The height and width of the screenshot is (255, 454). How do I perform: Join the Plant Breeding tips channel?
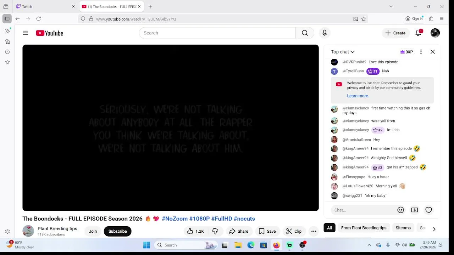pyautogui.click(x=93, y=231)
